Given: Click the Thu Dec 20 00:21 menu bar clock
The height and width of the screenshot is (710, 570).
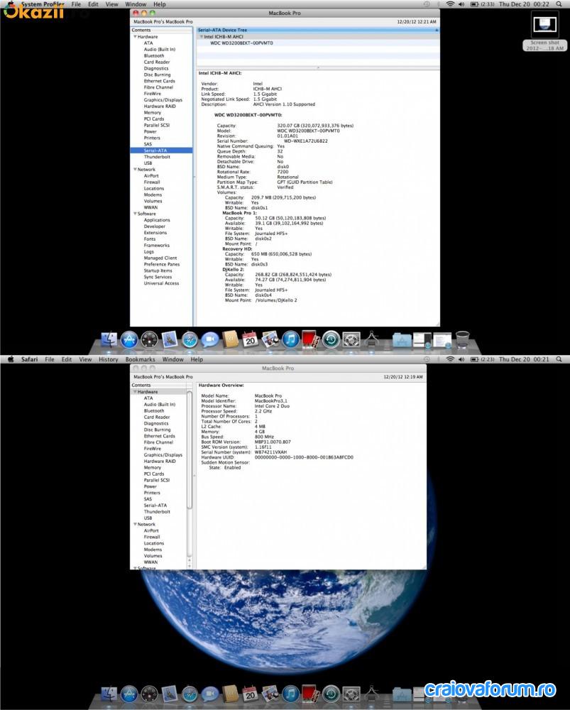Looking at the screenshot, I should coord(524,359).
